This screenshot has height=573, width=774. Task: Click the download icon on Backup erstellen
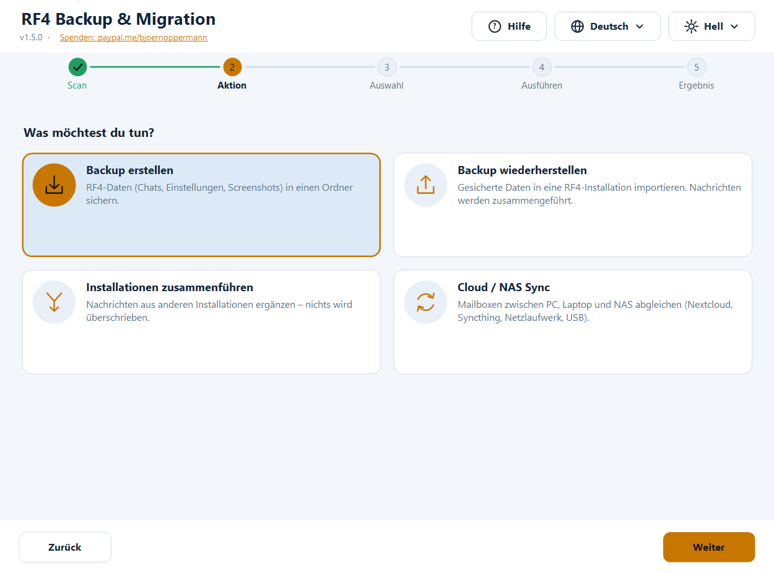coord(54,185)
